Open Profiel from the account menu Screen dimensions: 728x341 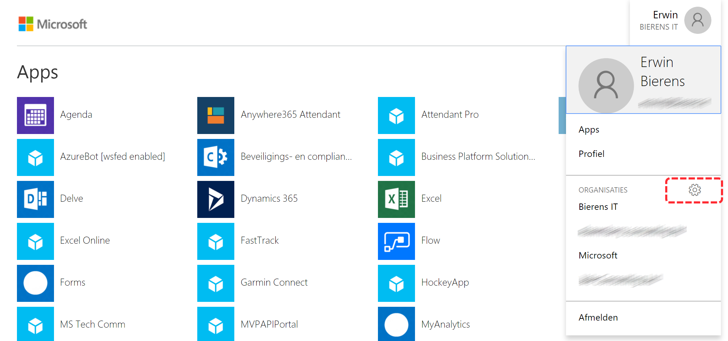coord(591,154)
